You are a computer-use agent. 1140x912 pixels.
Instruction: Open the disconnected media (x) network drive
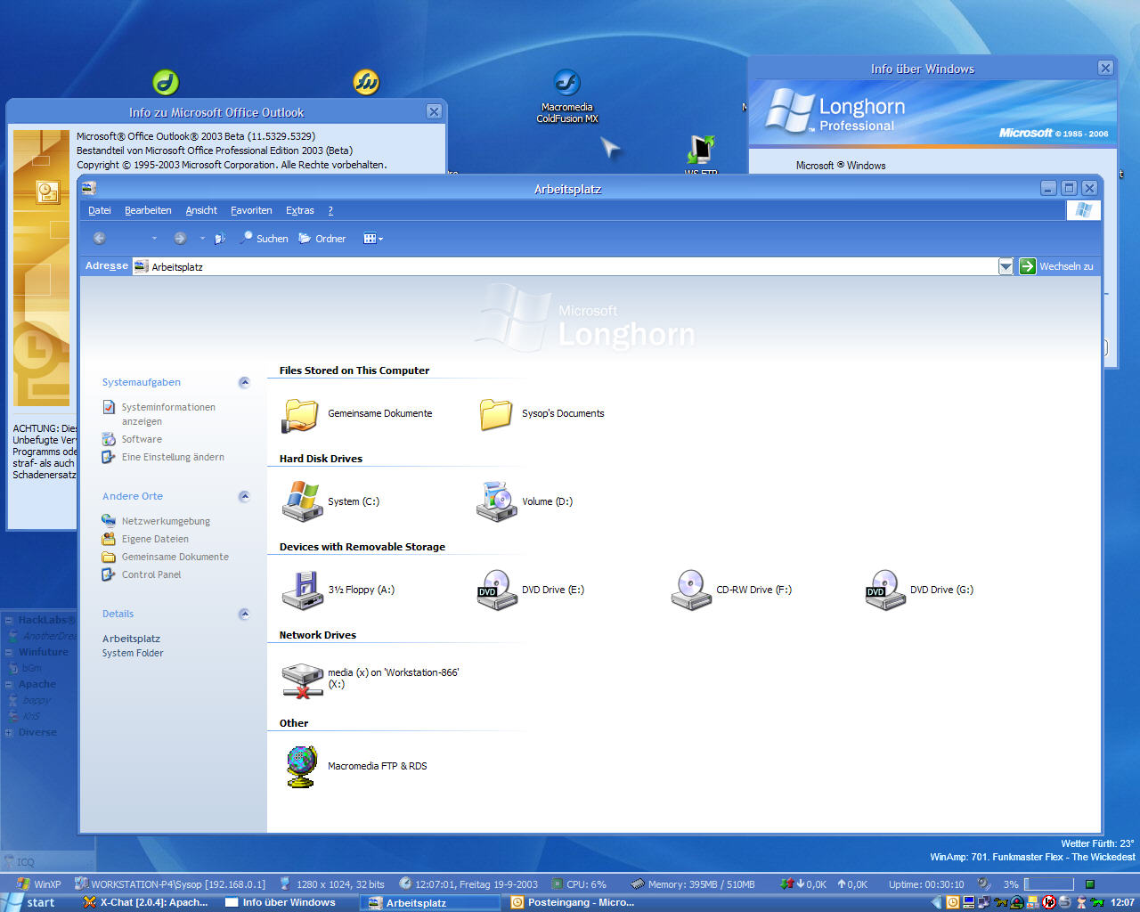(302, 679)
